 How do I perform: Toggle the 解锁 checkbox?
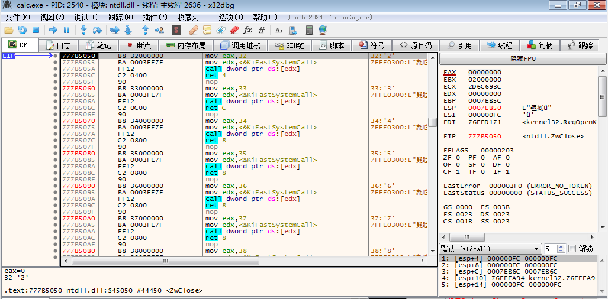pyautogui.click(x=572, y=249)
